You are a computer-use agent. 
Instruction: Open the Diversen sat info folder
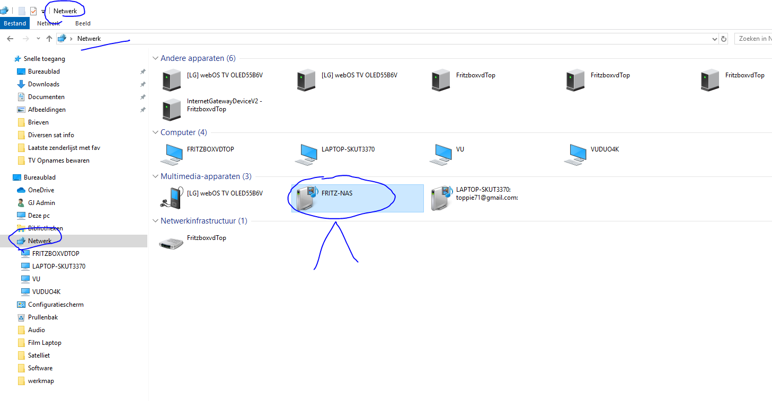point(51,135)
